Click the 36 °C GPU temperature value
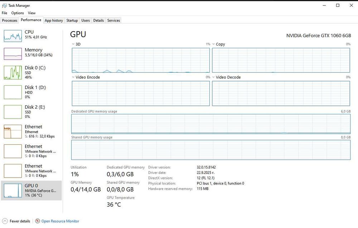The image size is (358, 228). (x=114, y=204)
